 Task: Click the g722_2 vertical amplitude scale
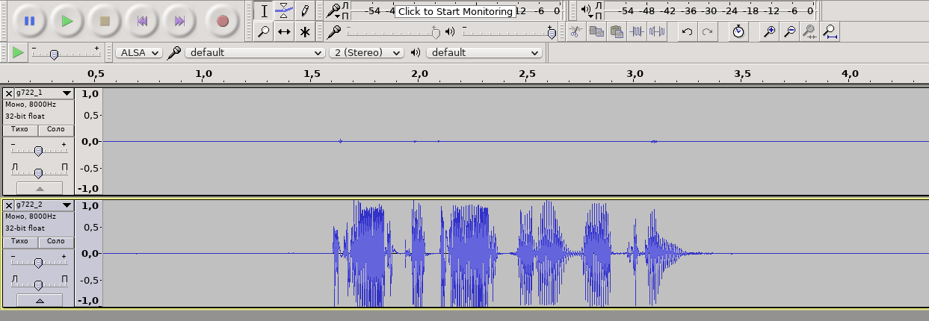click(89, 253)
